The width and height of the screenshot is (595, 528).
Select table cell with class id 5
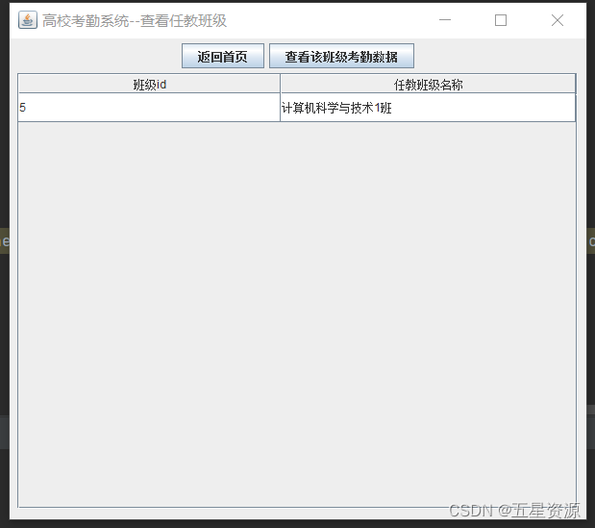149,108
